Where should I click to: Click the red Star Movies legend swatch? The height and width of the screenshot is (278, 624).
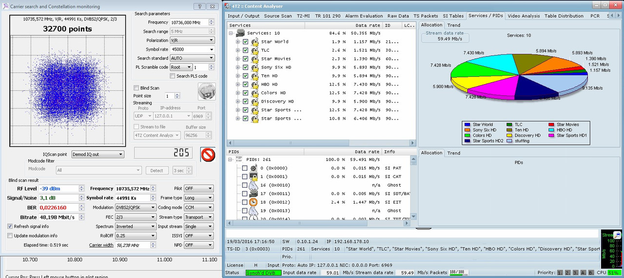pos(551,125)
